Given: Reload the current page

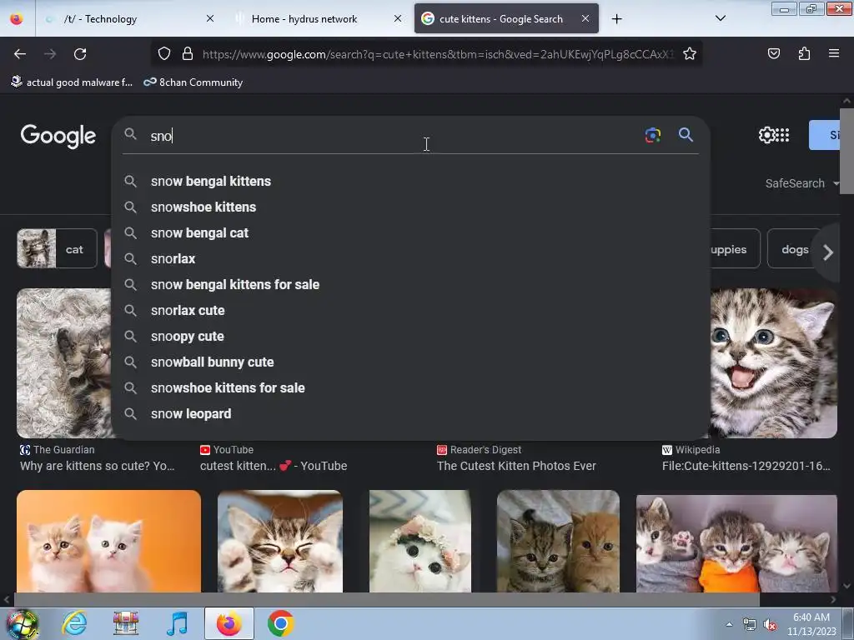Looking at the screenshot, I should point(80,54).
